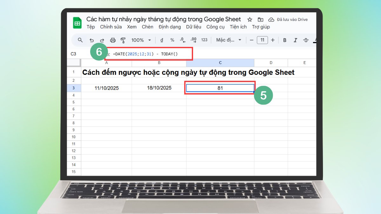Apply percent format to the cell

172,40
